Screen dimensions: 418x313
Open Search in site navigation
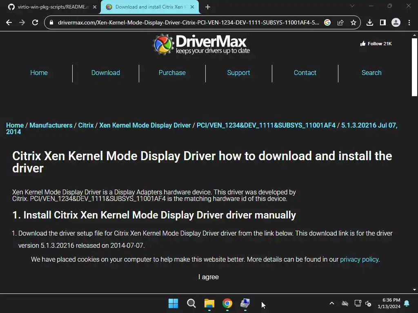pyautogui.click(x=371, y=73)
